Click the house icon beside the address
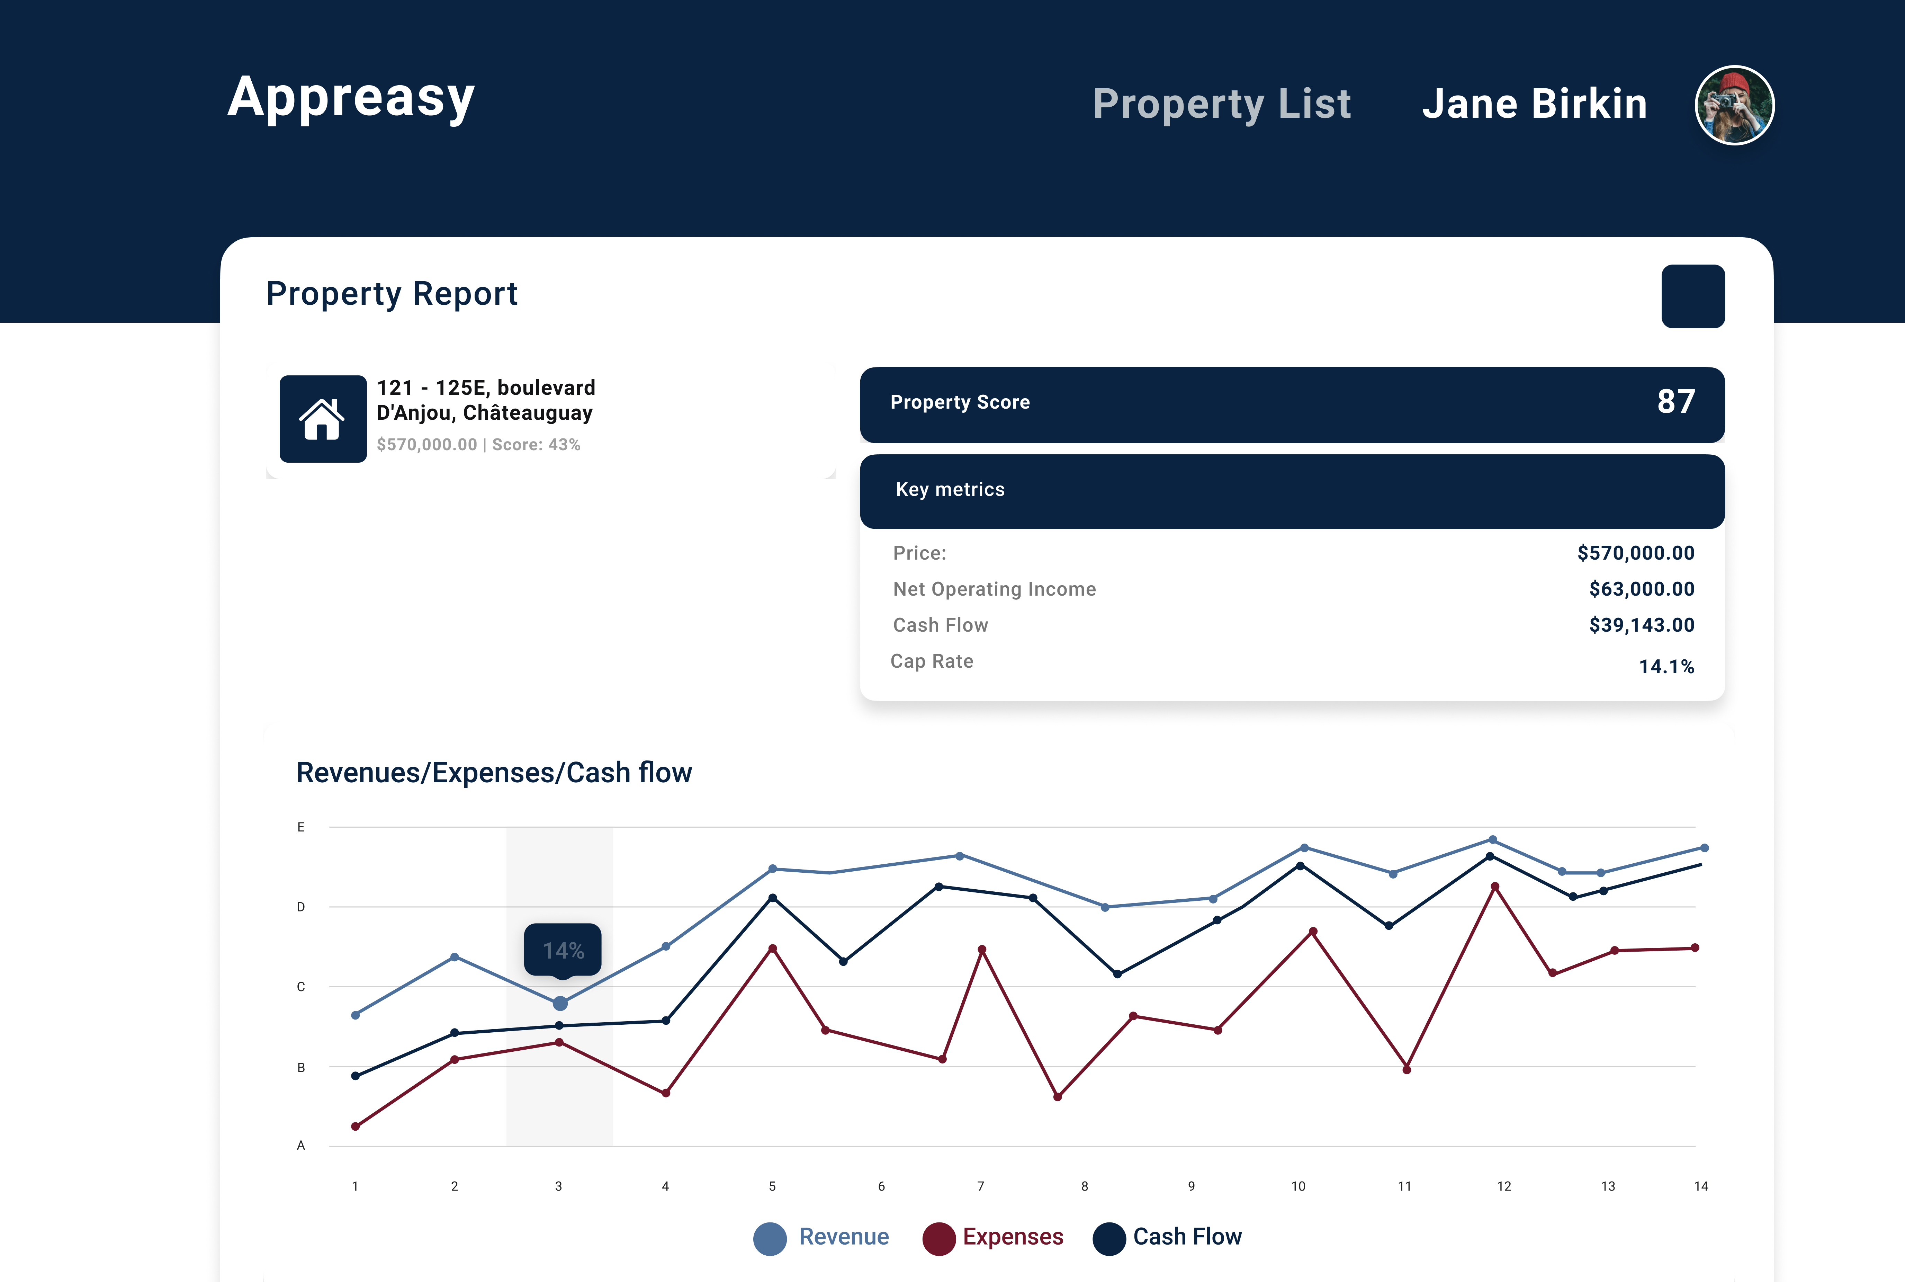Viewport: 1905px width, 1282px height. pos(323,419)
